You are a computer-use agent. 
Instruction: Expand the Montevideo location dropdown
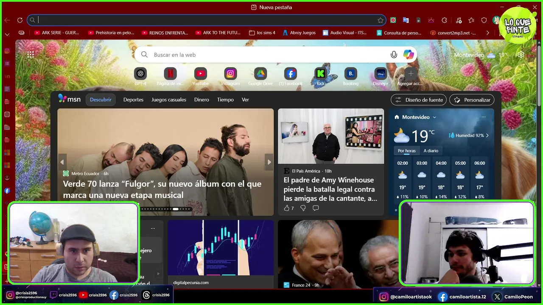tap(434, 117)
